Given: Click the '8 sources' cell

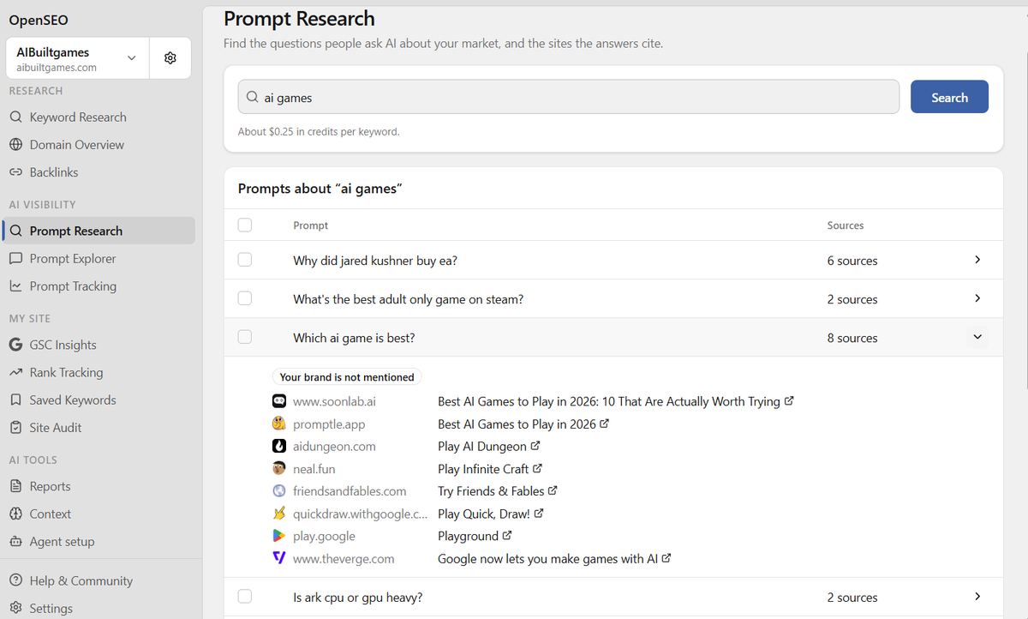Looking at the screenshot, I should 852,338.
